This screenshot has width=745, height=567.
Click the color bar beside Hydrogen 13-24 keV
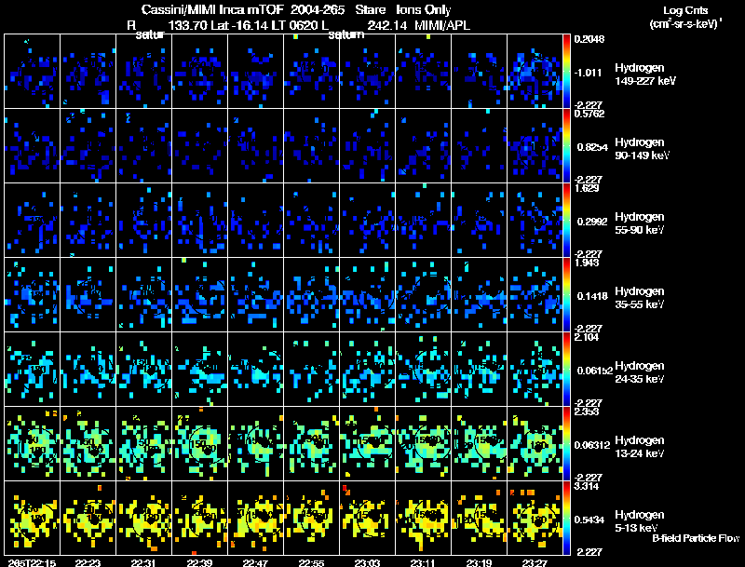(566, 443)
